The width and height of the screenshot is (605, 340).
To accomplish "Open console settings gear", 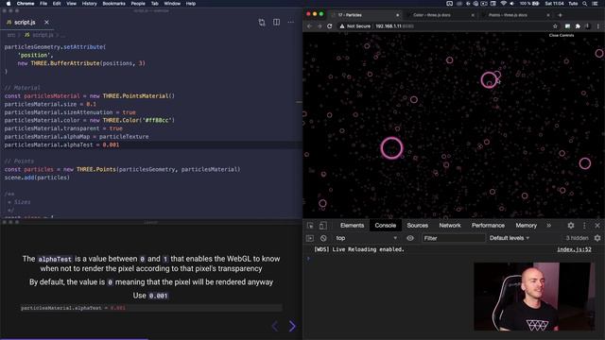I will (x=597, y=238).
